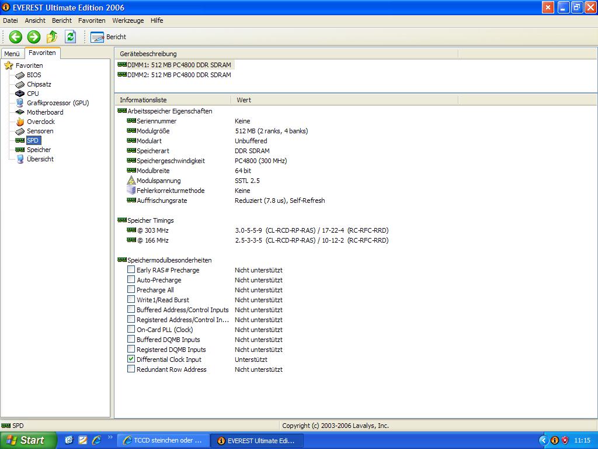Toggle the Registered DQMB Inputs checkbox
The width and height of the screenshot is (598, 449).
point(131,349)
